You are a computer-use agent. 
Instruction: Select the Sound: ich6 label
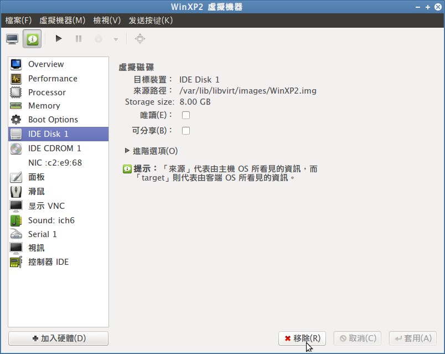(51, 220)
